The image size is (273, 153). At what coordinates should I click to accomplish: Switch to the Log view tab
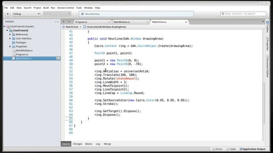tap(98, 144)
